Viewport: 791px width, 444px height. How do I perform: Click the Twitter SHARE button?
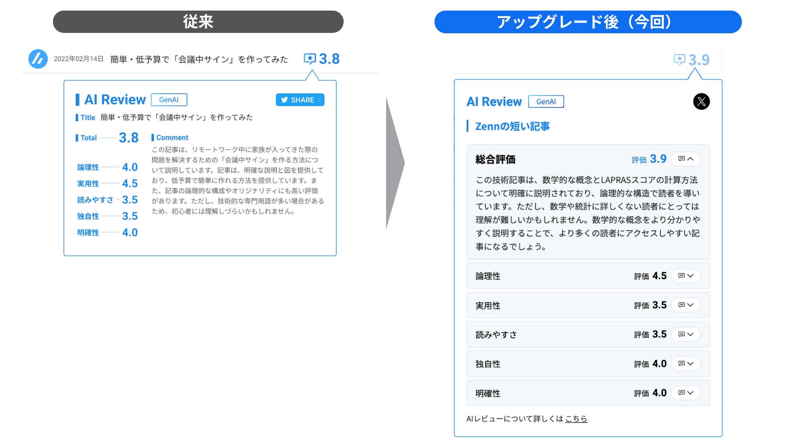[x=300, y=100]
